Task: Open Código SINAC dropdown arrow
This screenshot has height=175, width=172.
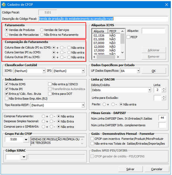Action: (x=24, y=157)
